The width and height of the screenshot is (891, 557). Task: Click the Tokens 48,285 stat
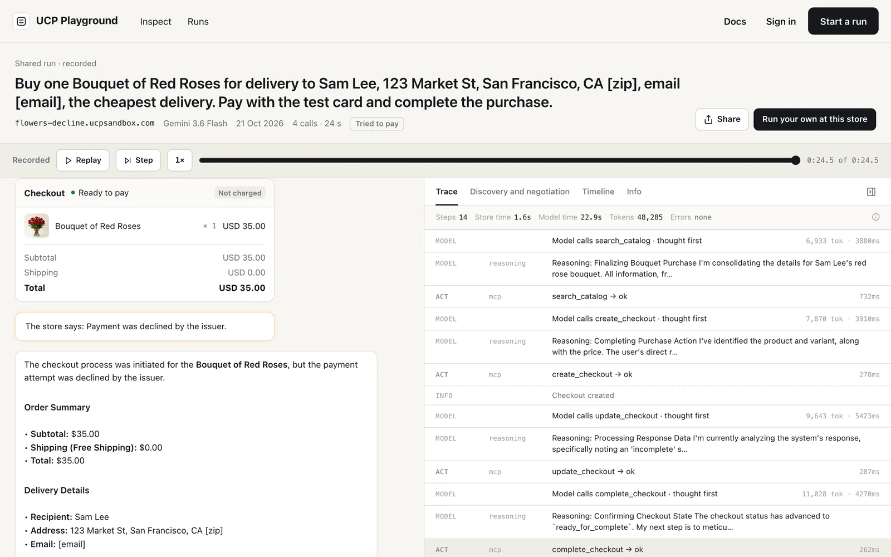point(636,217)
